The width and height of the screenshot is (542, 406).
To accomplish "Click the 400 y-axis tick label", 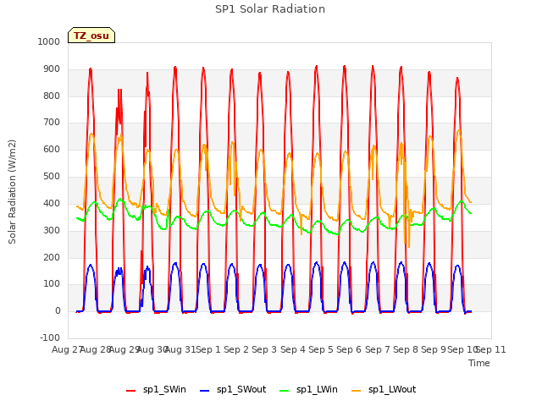I will click(x=52, y=203).
